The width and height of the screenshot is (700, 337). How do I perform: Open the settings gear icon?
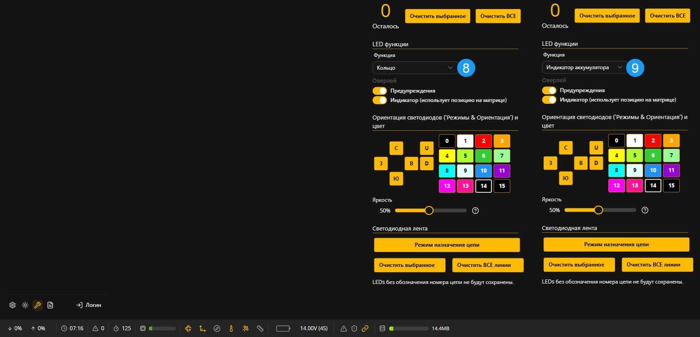pyautogui.click(x=13, y=305)
